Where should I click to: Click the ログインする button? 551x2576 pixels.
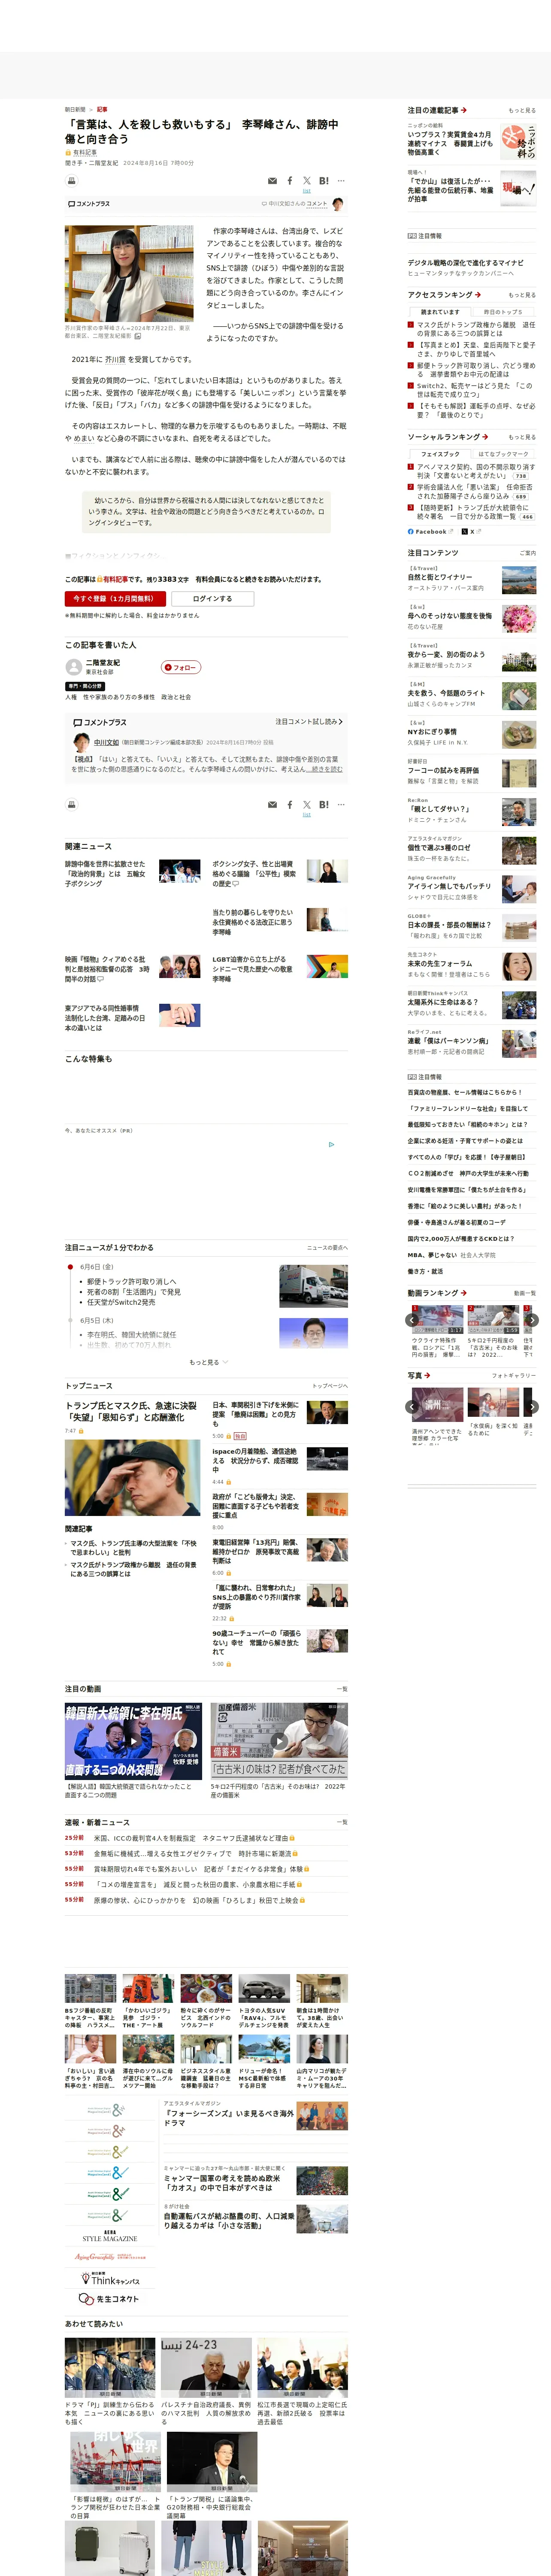coord(212,598)
